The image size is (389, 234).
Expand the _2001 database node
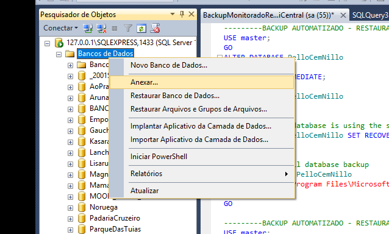pyautogui.click(x=71, y=76)
